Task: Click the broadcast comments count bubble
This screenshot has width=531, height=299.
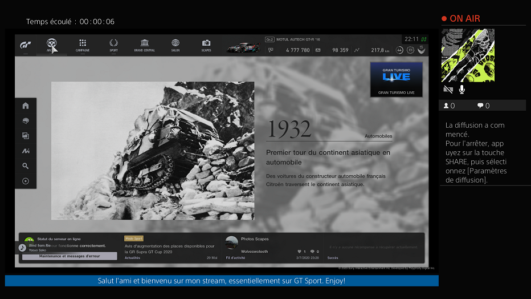Action: (x=480, y=106)
